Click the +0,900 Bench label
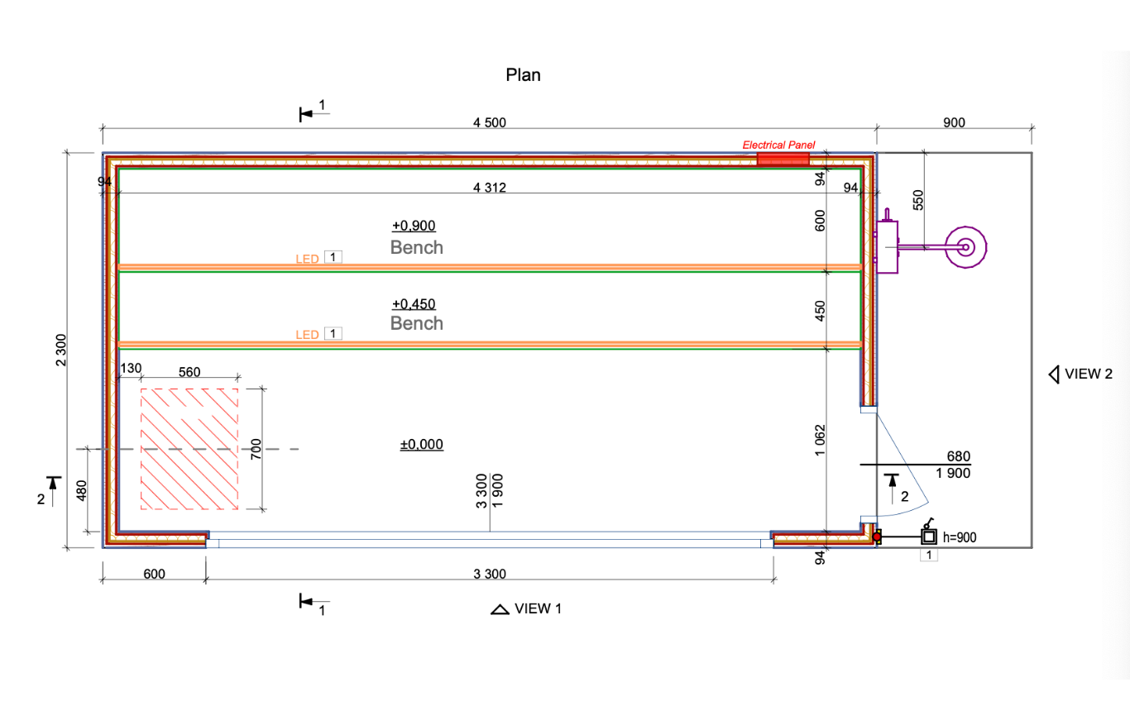 [416, 238]
